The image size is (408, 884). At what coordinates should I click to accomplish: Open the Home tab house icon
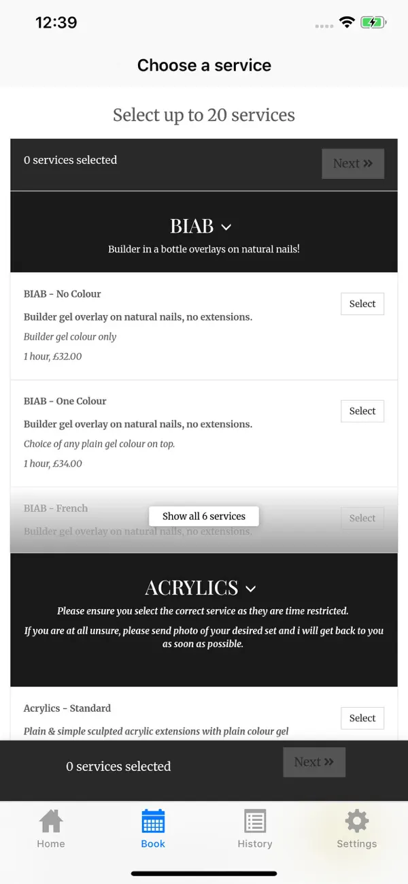51,821
